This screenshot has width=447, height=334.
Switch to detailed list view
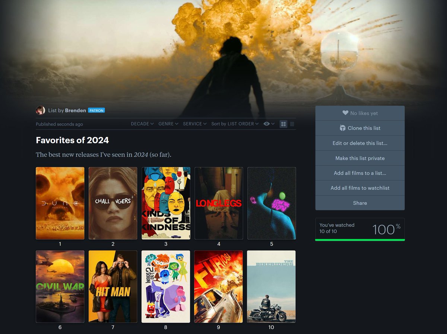(292, 124)
